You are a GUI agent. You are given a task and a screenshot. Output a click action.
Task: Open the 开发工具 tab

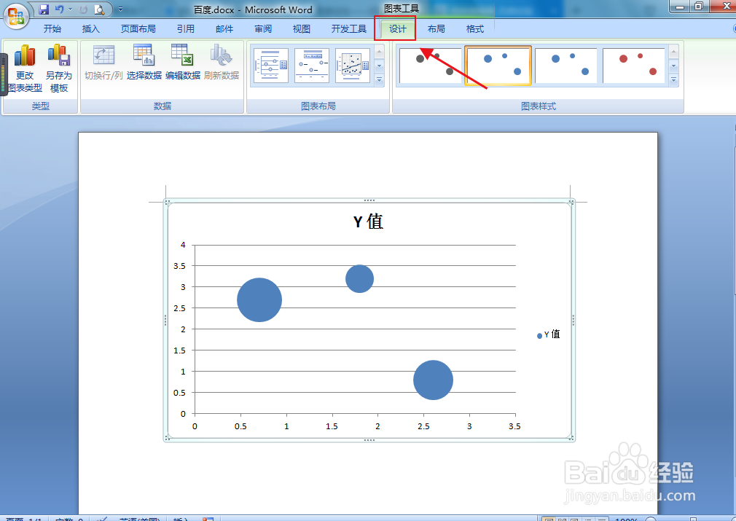click(349, 29)
